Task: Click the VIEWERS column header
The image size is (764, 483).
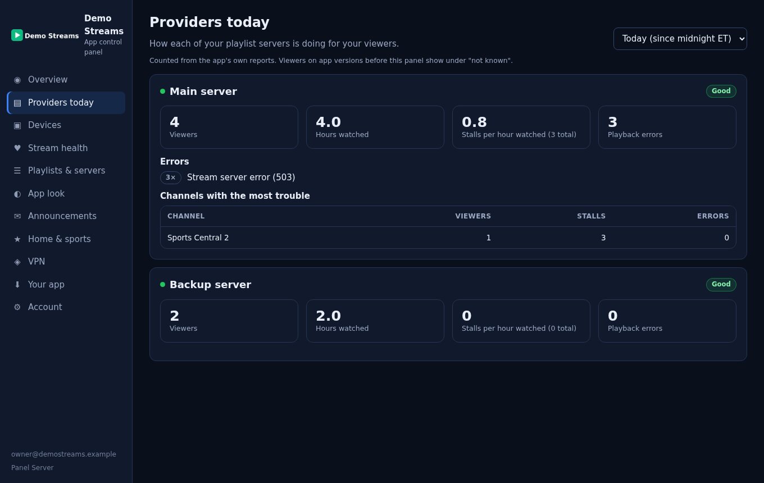Action: click(x=473, y=216)
